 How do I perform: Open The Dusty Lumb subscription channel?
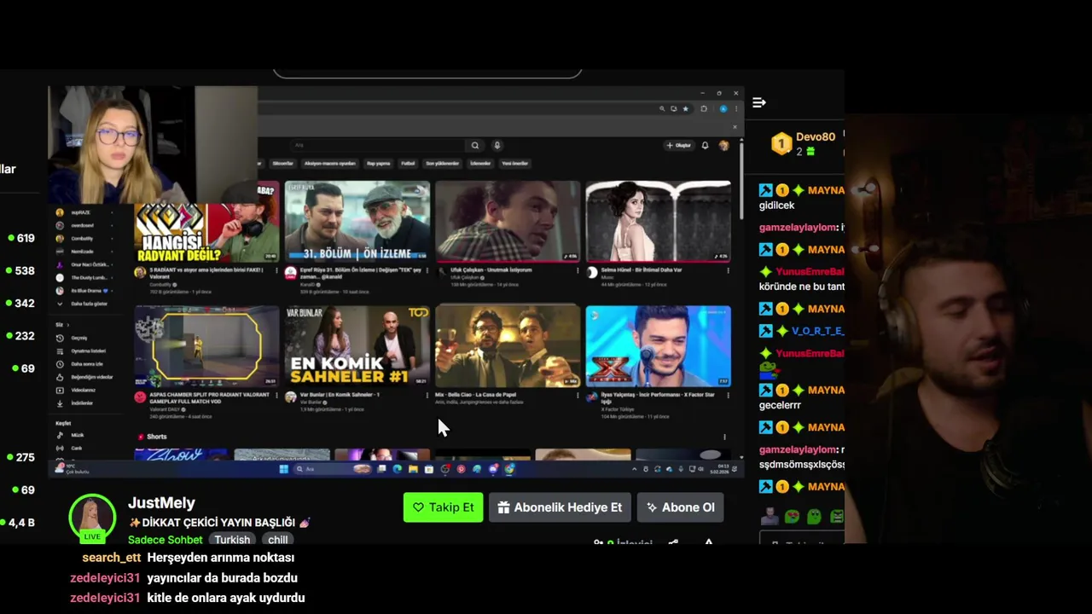[79, 277]
